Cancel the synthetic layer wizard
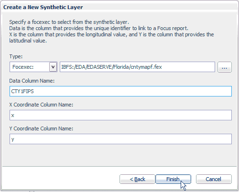239x192 pixels. [x=214, y=179]
